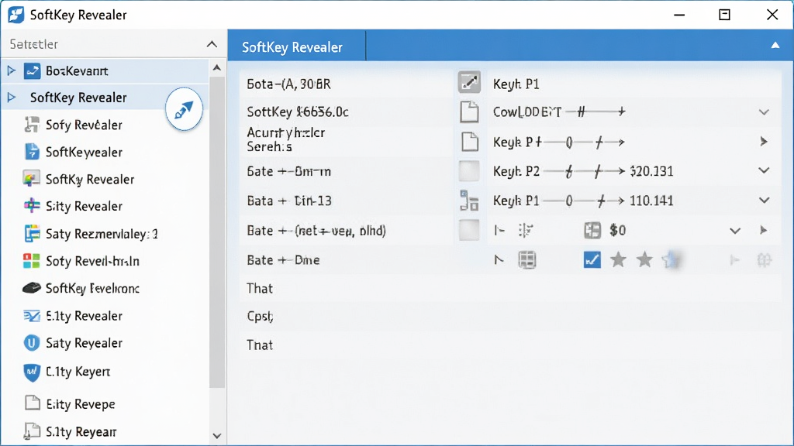This screenshot has width=794, height=446.
Task: Click the black device icon for SoftKey Fevelronc
Action: pyautogui.click(x=31, y=288)
